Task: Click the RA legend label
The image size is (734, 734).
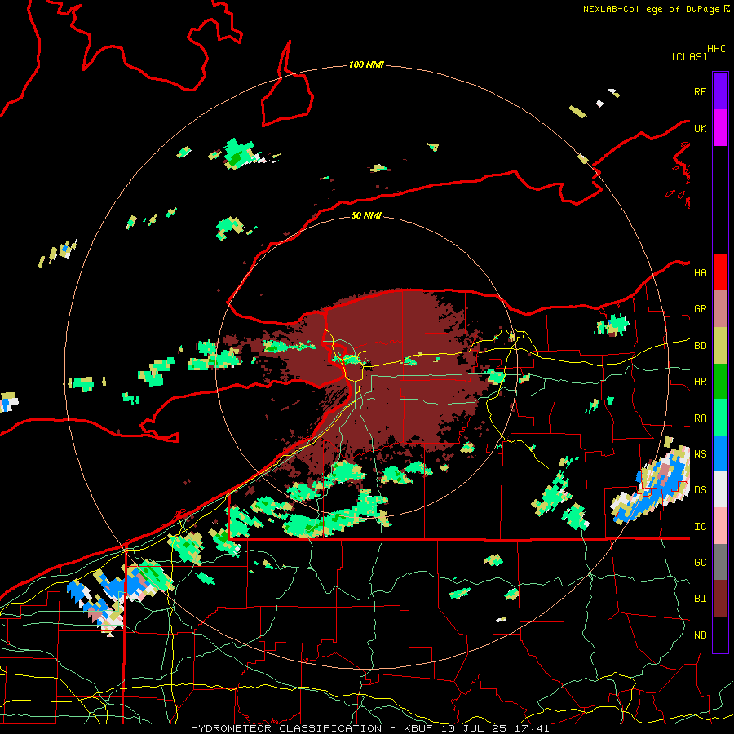Action: (x=700, y=418)
